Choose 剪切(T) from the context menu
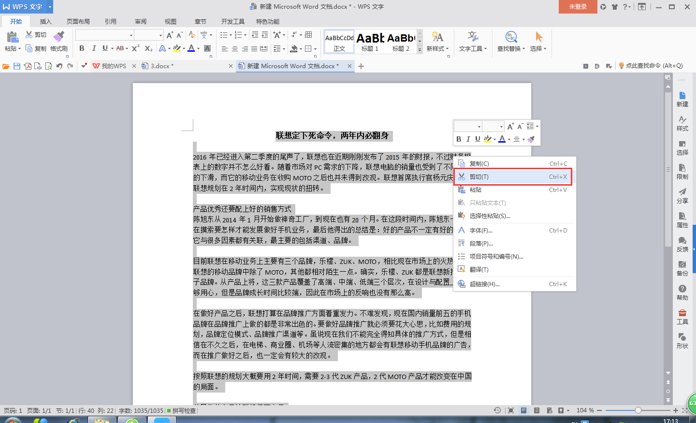The width and height of the screenshot is (696, 423). click(x=514, y=177)
